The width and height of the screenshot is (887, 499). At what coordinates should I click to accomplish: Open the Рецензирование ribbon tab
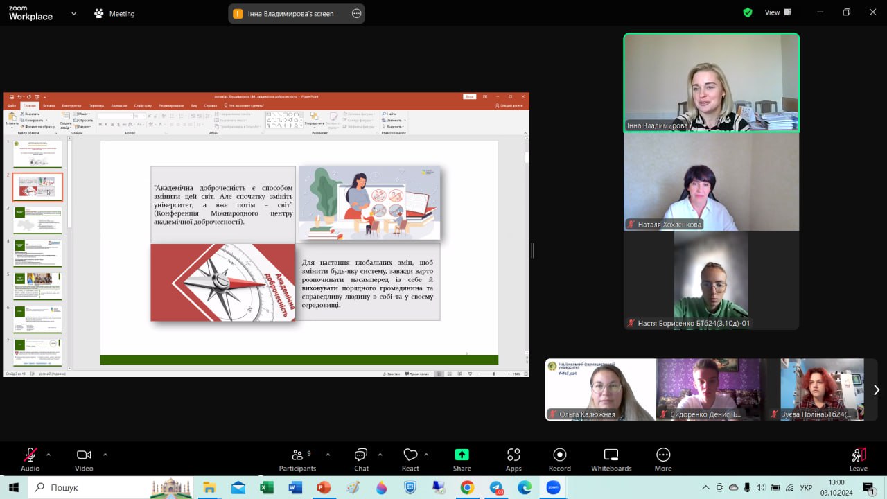[171, 106]
